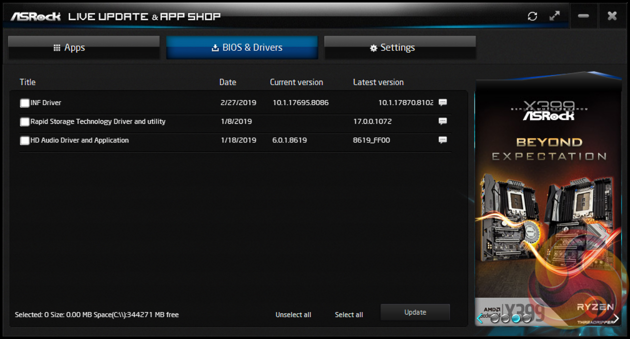The image size is (630, 339).
Task: Close the Live Update & App Shop
Action: click(x=612, y=16)
